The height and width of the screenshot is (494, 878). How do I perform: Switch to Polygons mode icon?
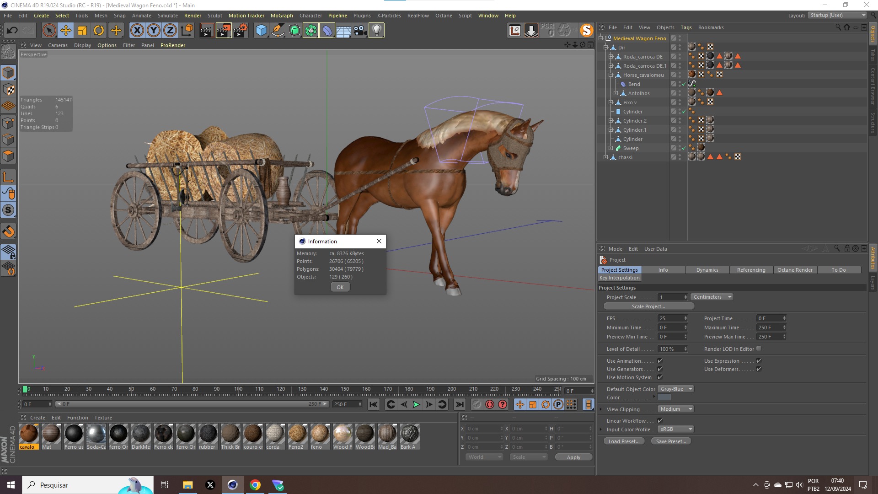[x=8, y=156]
